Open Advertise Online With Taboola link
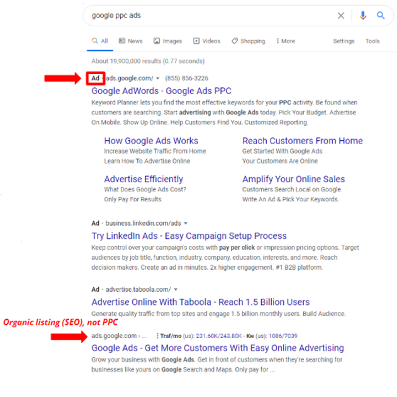Screen dimensions: 397x397 coord(200,302)
